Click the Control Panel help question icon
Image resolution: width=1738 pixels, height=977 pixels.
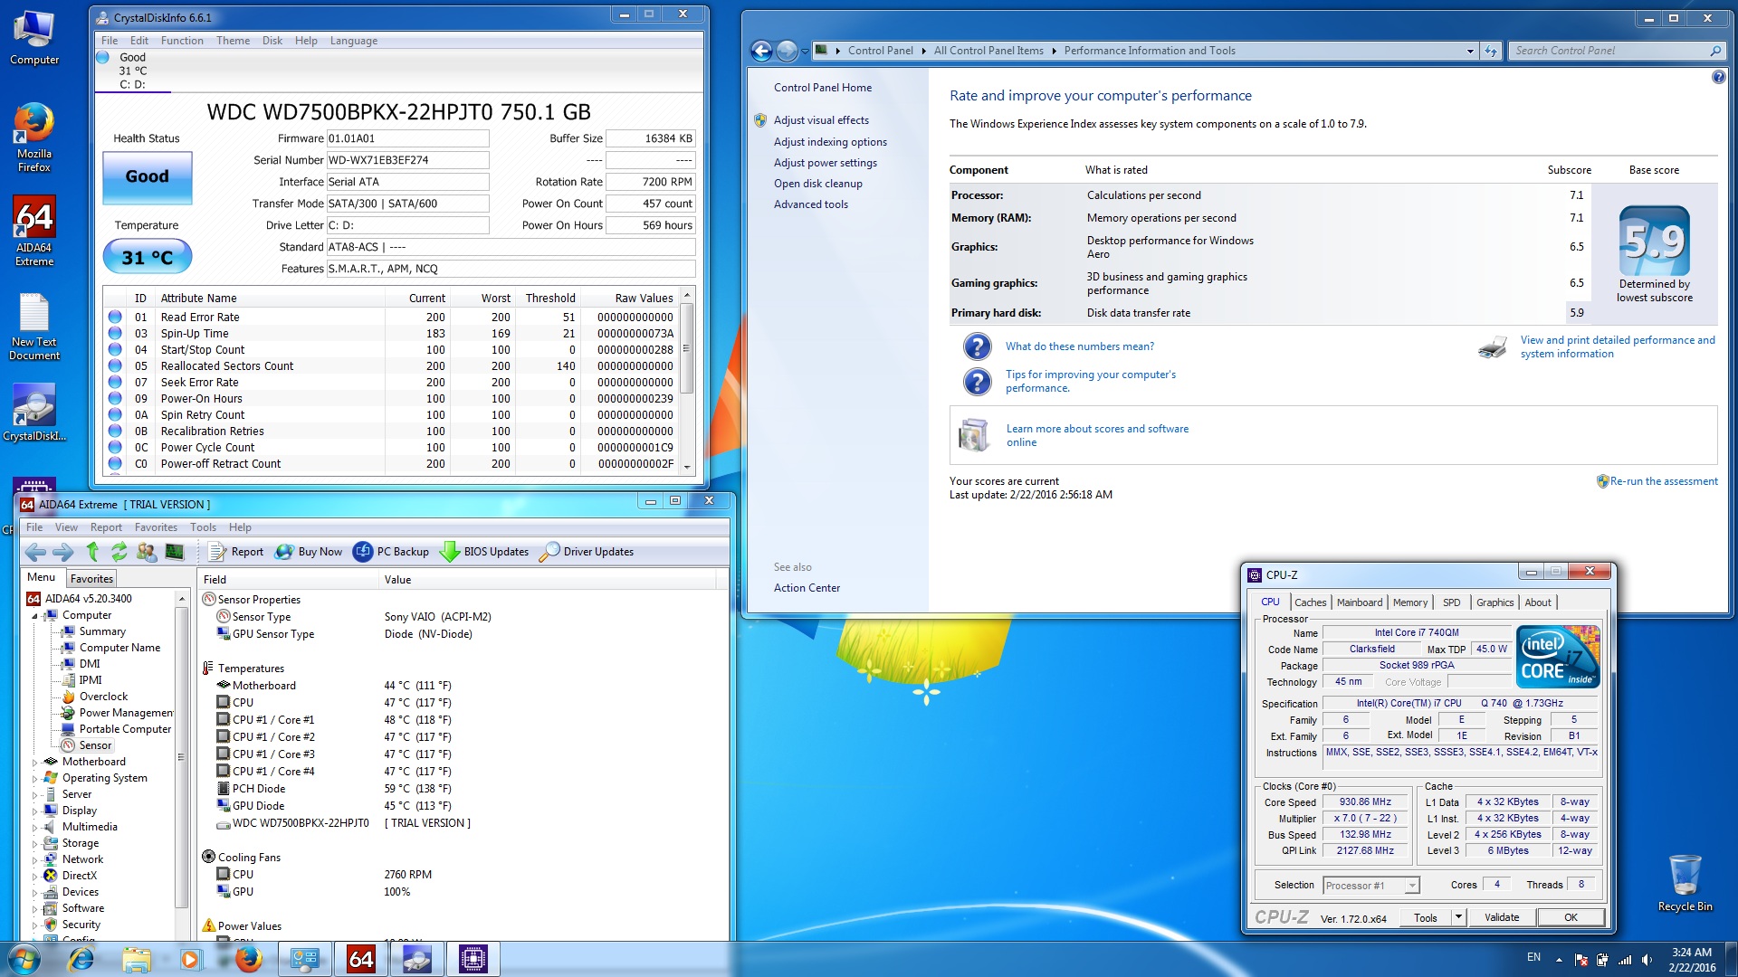click(x=1718, y=78)
